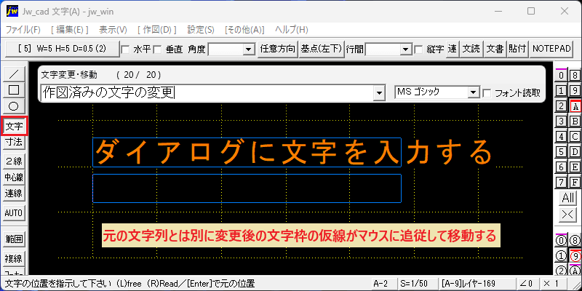Click the S=1/50 scale status button
Screen dimensions: 582x291
(416, 284)
